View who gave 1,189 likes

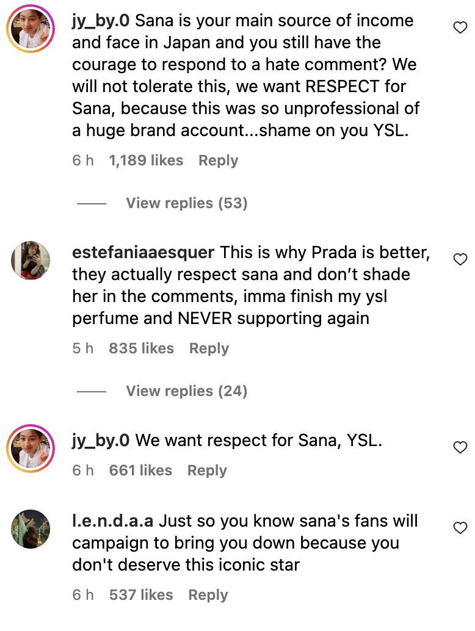pos(146,160)
